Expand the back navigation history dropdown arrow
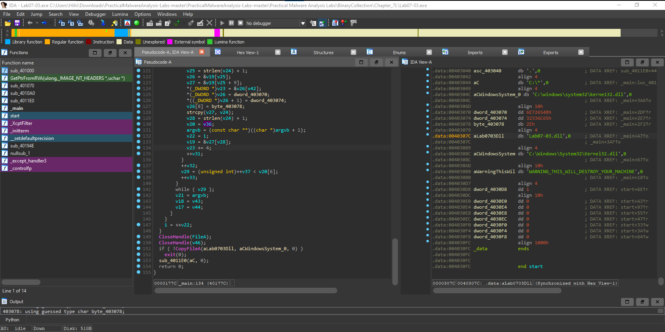The image size is (665, 332). 37,23
